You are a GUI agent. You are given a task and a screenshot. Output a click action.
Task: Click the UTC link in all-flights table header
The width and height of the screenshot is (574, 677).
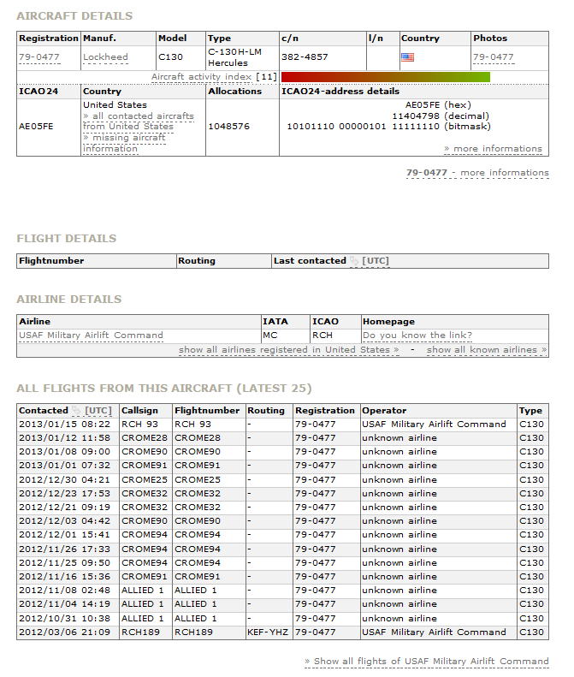98,411
